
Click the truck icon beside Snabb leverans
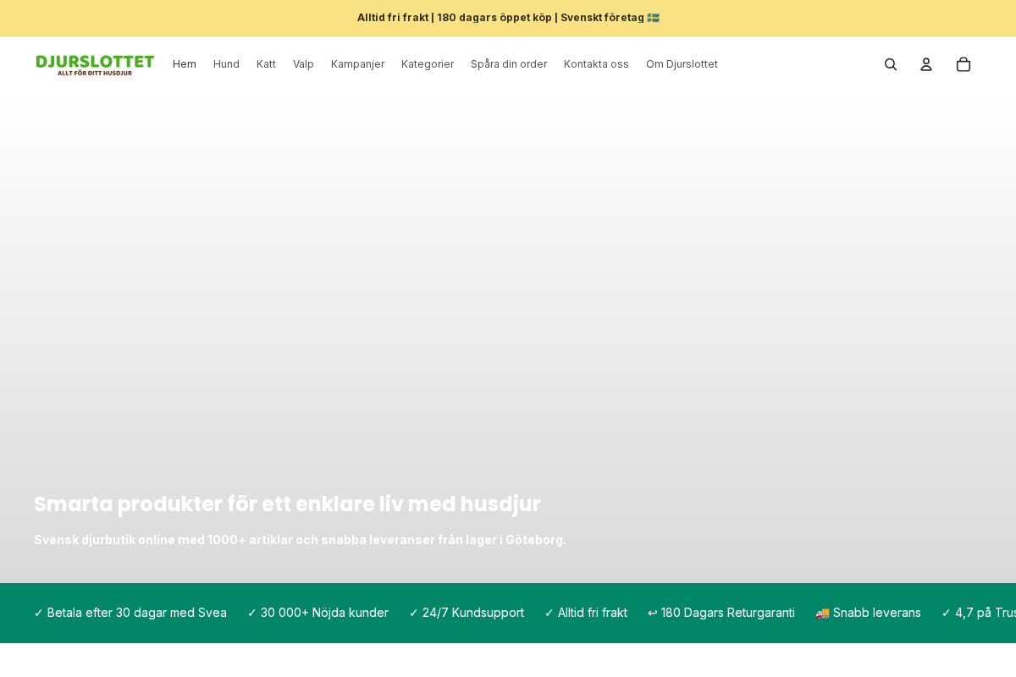822,613
